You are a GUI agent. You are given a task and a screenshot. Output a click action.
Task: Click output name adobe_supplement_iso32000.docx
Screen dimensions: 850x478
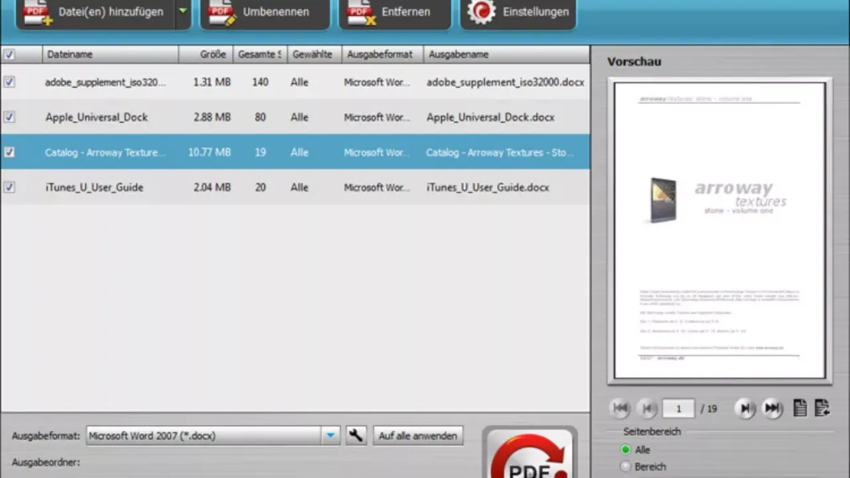click(505, 82)
